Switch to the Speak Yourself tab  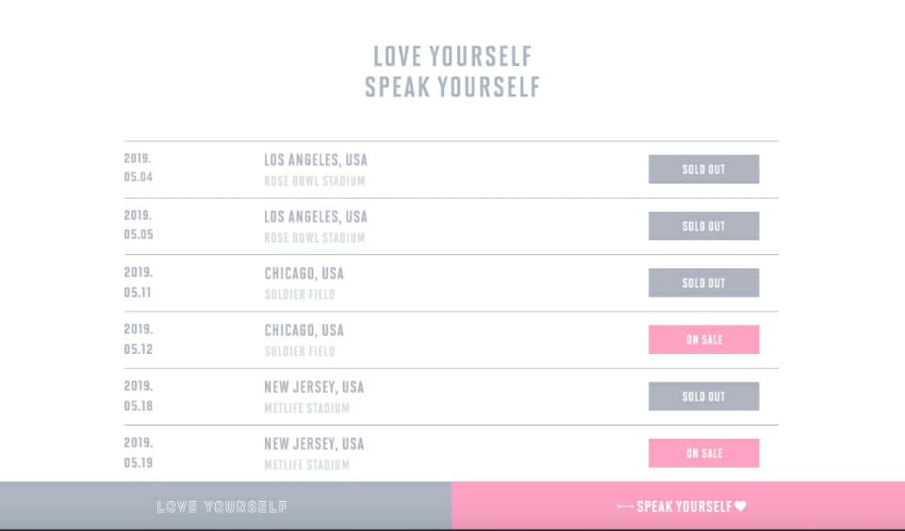pos(678,506)
